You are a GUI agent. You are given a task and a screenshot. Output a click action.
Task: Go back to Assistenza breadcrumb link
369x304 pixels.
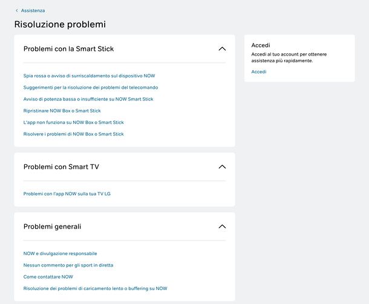click(33, 11)
